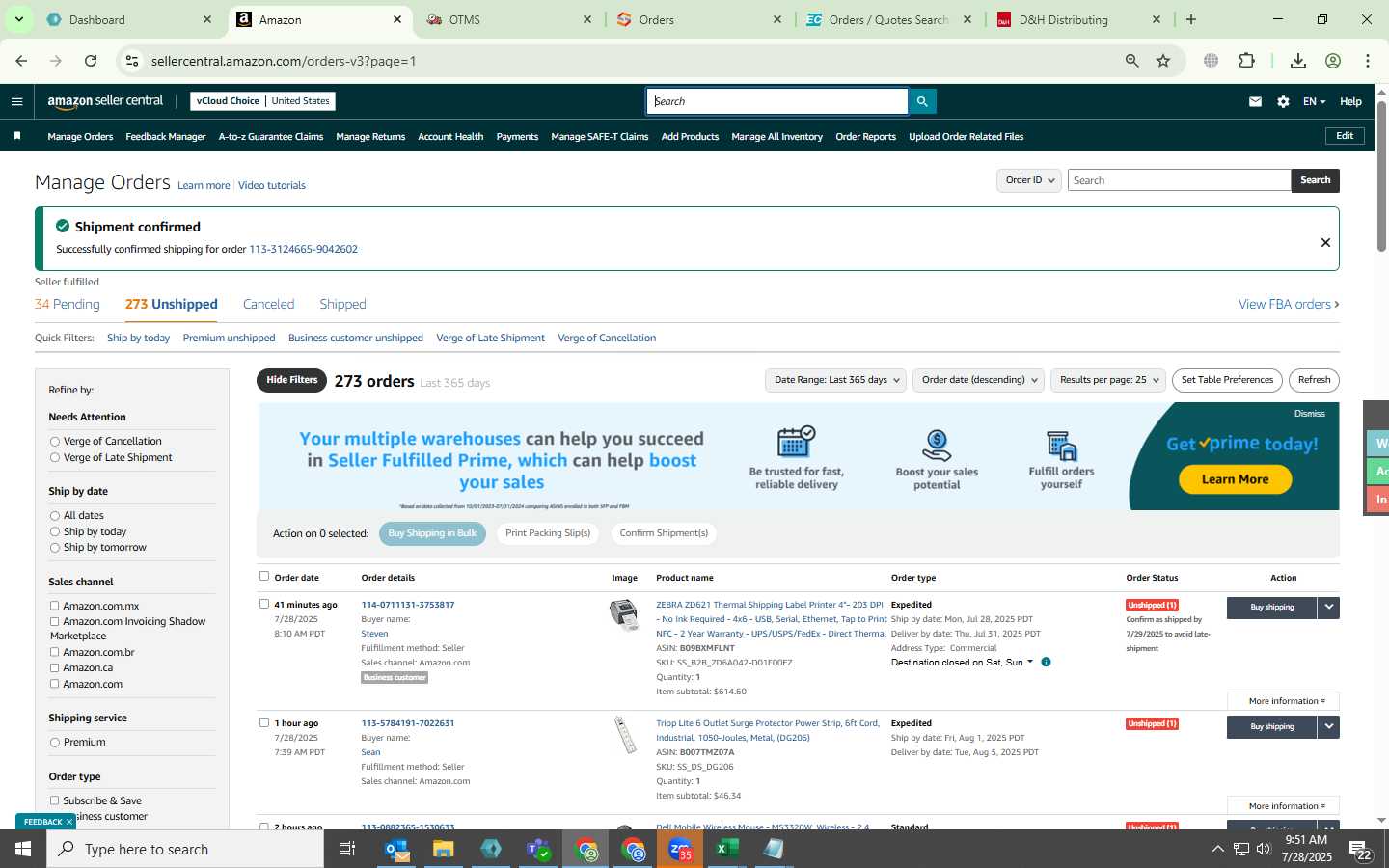Open Task View on the taskbar
This screenshot has width=1389, height=868.
(347, 849)
